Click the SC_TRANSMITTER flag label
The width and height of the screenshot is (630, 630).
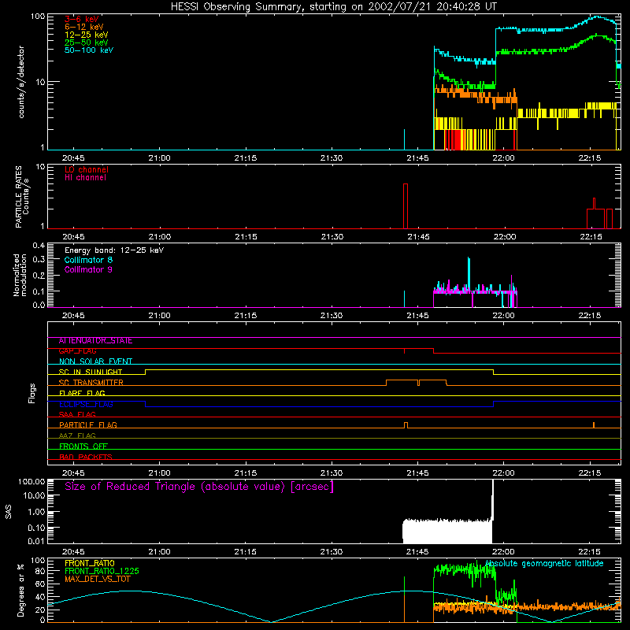click(91, 383)
